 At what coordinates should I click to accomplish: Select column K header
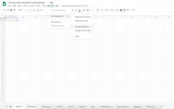click(x=132, y=17)
